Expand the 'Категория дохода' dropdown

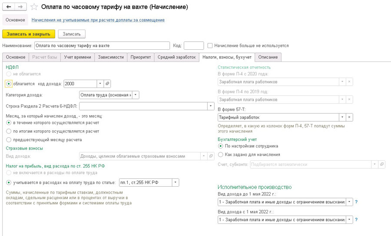136,95
